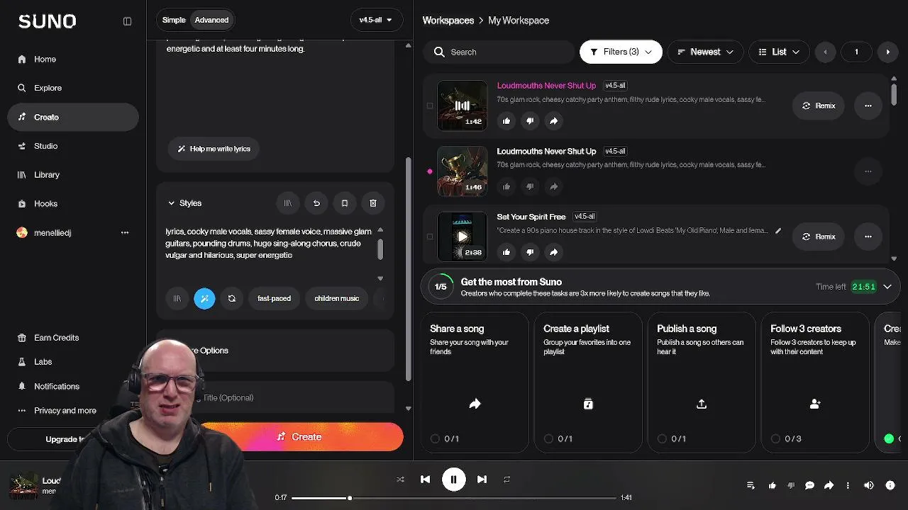Image resolution: width=908 pixels, height=510 pixels.
Task: Open the Newest sort dropdown
Action: 705,52
